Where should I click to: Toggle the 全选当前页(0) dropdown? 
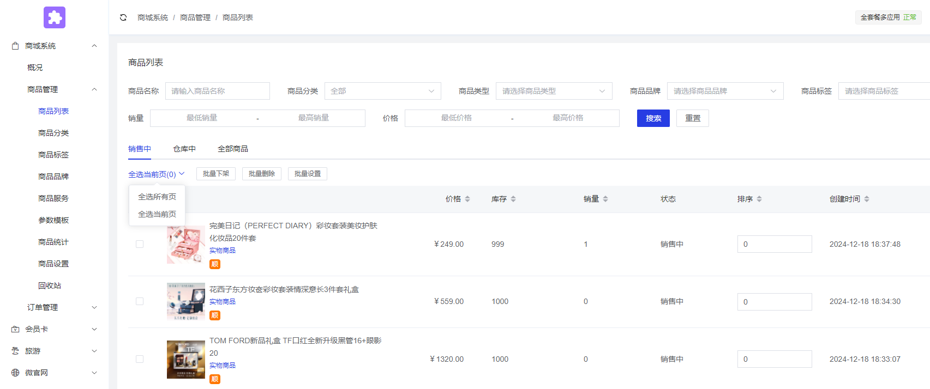pos(157,174)
